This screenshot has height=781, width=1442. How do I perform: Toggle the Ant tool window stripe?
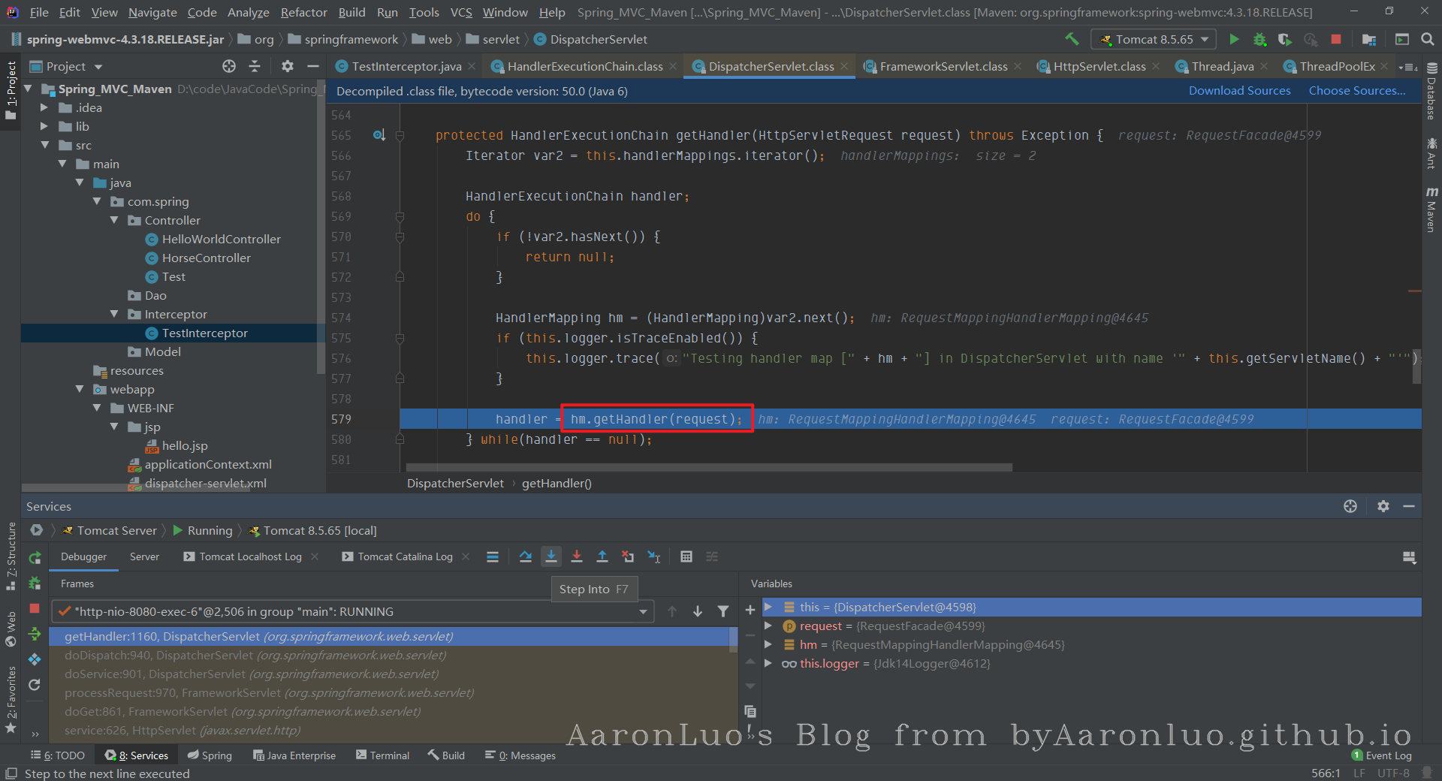[1431, 153]
